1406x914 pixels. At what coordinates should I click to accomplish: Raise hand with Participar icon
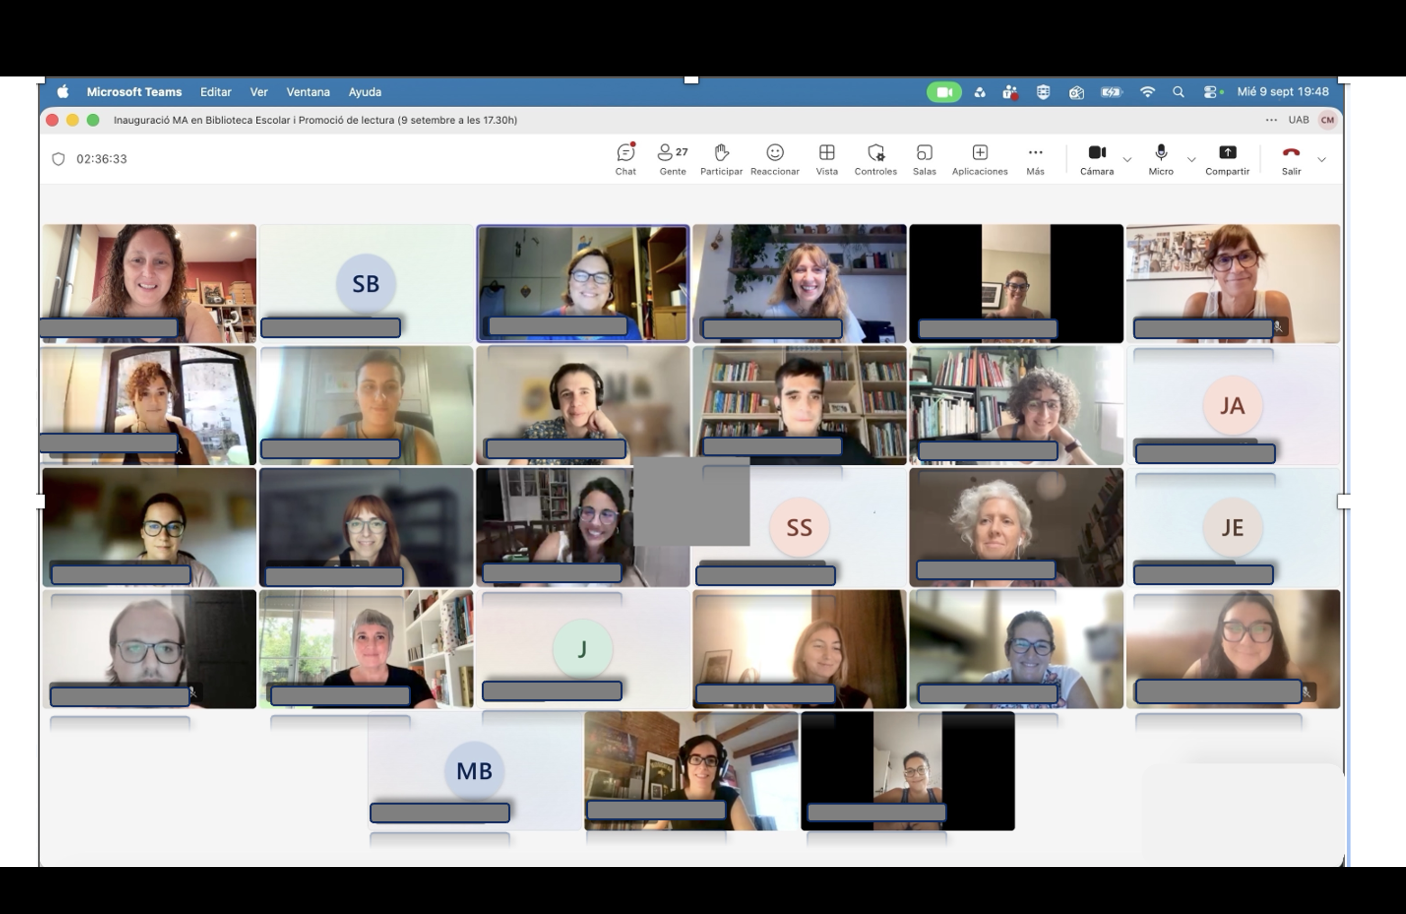pyautogui.click(x=721, y=159)
